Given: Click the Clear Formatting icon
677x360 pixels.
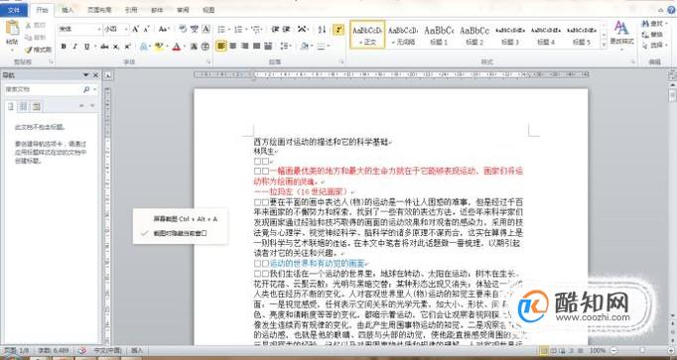Looking at the screenshot, I should pyautogui.click(x=183, y=29).
